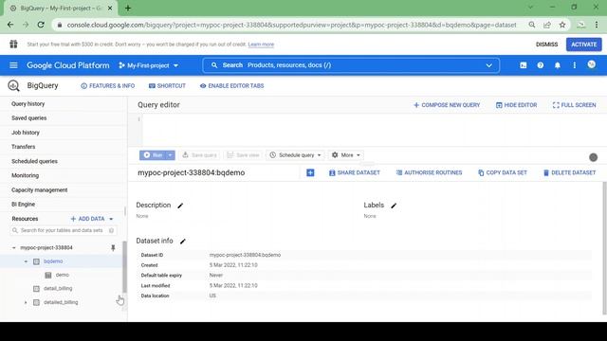Reload the browser page

click(x=41, y=25)
